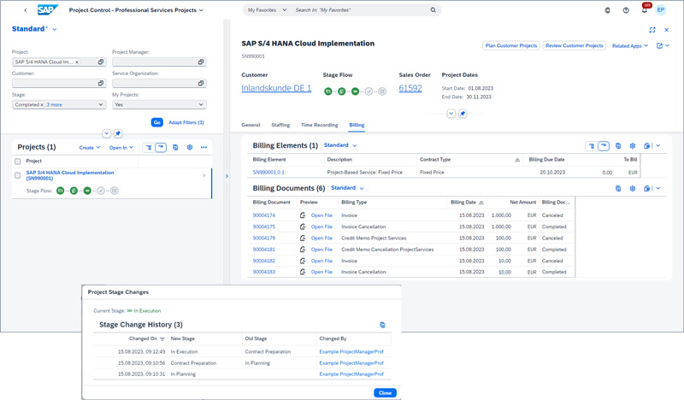Open Projects table settings gear

pyautogui.click(x=190, y=148)
